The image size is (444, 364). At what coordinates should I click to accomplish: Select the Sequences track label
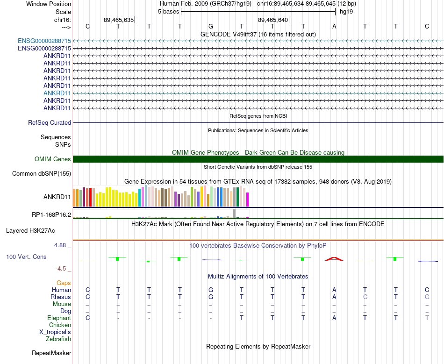click(x=56, y=137)
